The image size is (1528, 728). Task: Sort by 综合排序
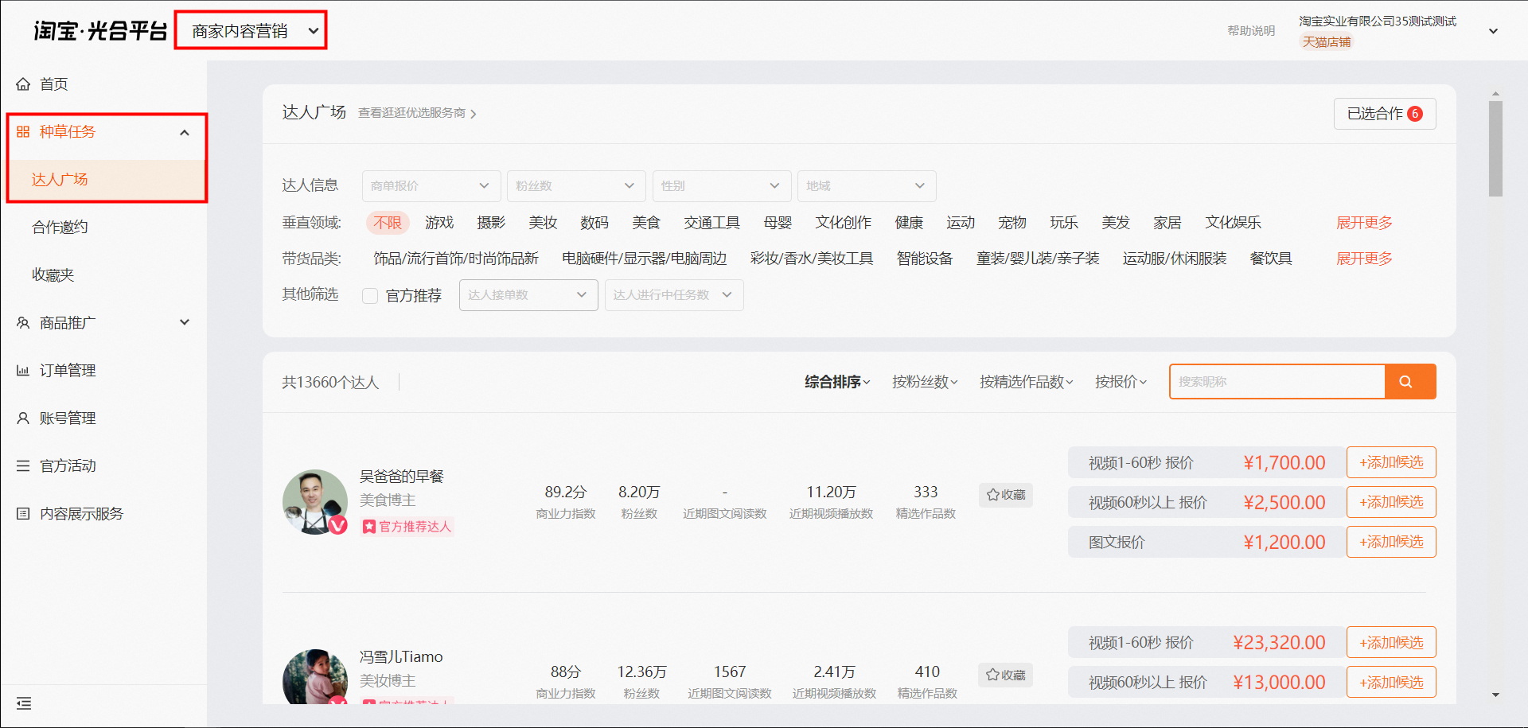837,383
